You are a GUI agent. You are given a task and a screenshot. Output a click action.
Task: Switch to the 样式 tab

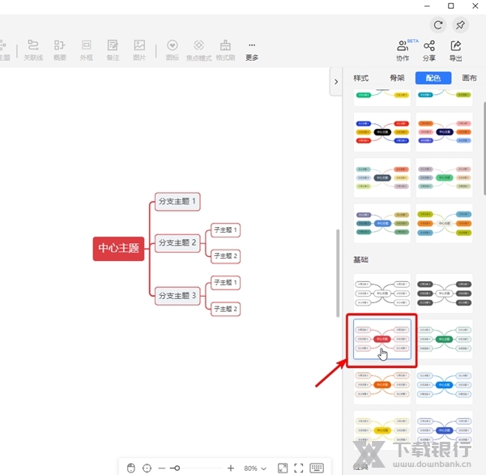[361, 78]
